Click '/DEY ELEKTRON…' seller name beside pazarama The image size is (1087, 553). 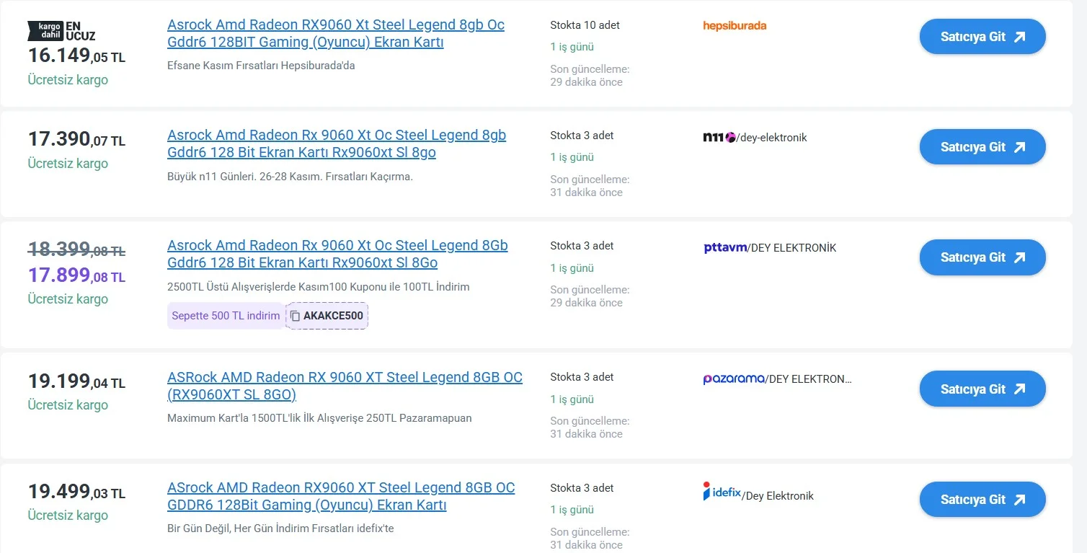point(809,379)
